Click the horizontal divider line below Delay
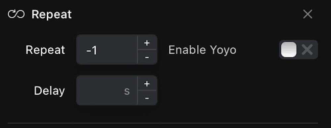331x128 pixels. 163,123
